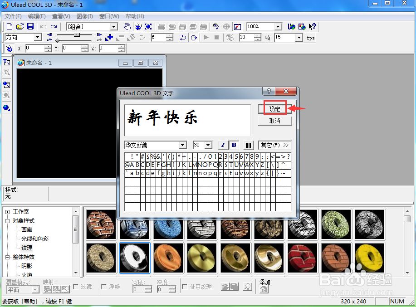This screenshot has width=416, height=307.
Task: Click the tree panel scrollbar thumb
Action: pyautogui.click(x=76, y=229)
